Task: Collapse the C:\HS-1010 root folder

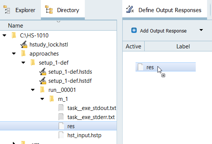Action: (x=4, y=36)
